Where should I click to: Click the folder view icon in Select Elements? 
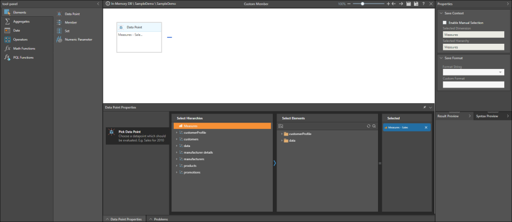(281, 126)
